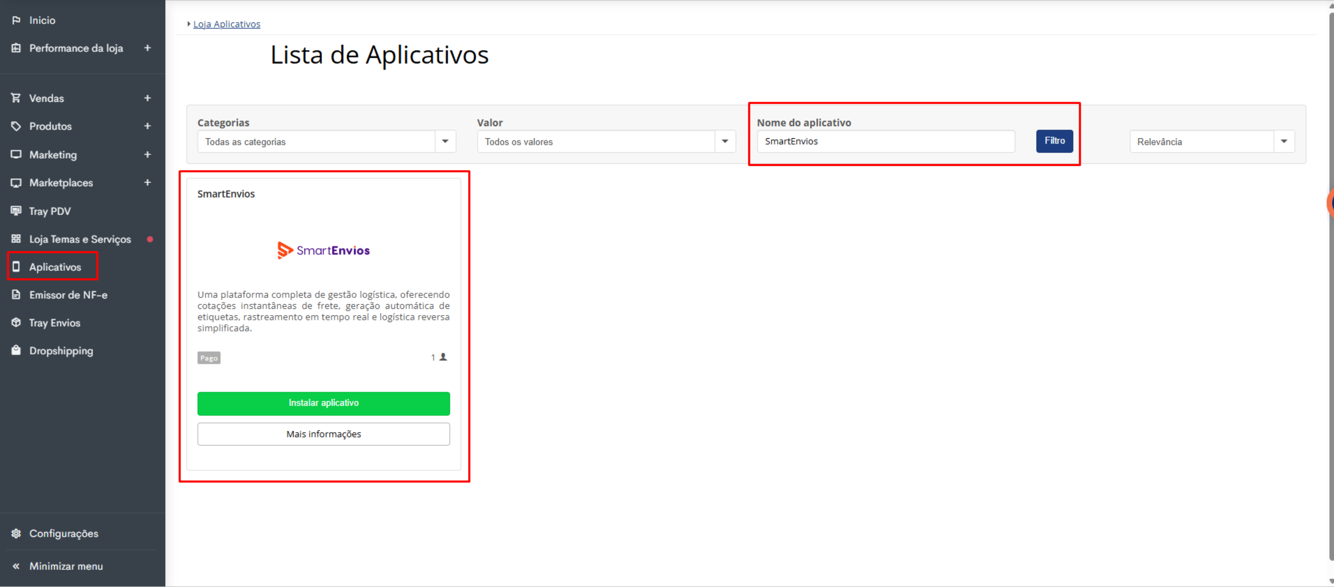Click the Dropshipping bag icon
The width and height of the screenshot is (1334, 587).
click(16, 350)
